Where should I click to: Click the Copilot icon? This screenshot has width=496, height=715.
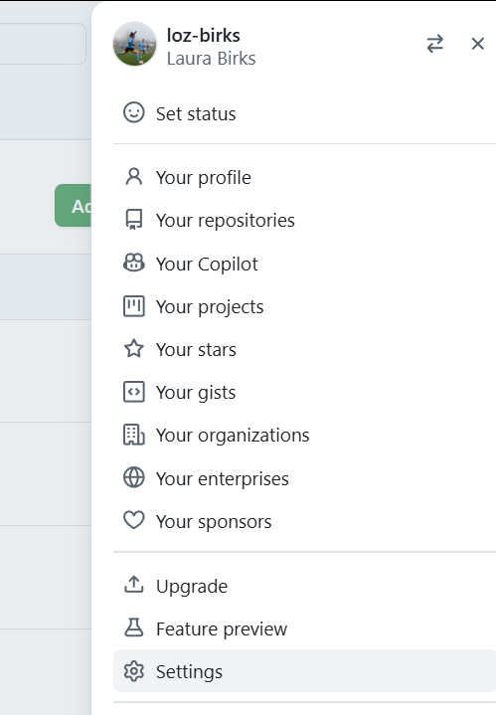click(x=134, y=264)
